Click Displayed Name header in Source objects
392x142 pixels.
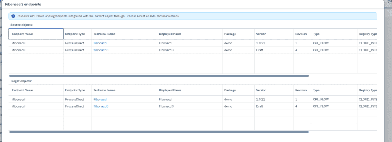pyautogui.click(x=190, y=34)
